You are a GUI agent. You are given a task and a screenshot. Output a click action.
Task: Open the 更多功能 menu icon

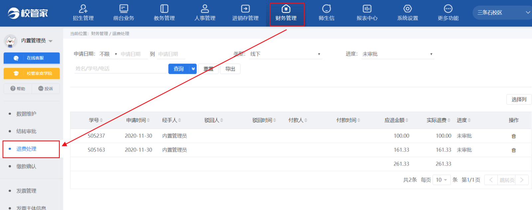coord(448,9)
